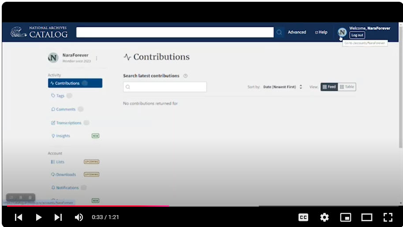Viewport: 403px width, 227px height.
Task: Enter fullscreen video mode
Action: pyautogui.click(x=388, y=217)
